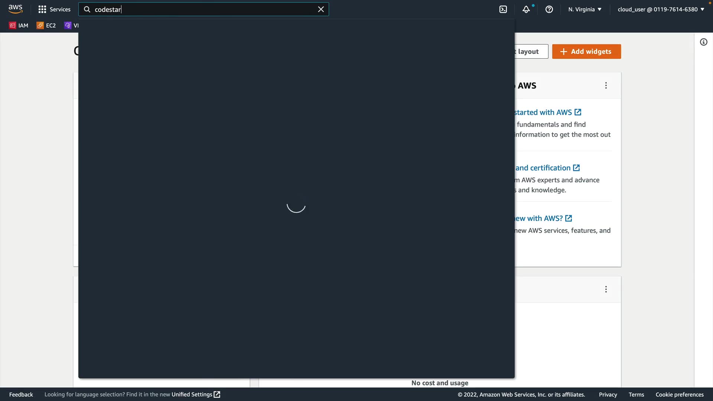Open the notifications bell
The height and width of the screenshot is (401, 713).
(x=526, y=9)
